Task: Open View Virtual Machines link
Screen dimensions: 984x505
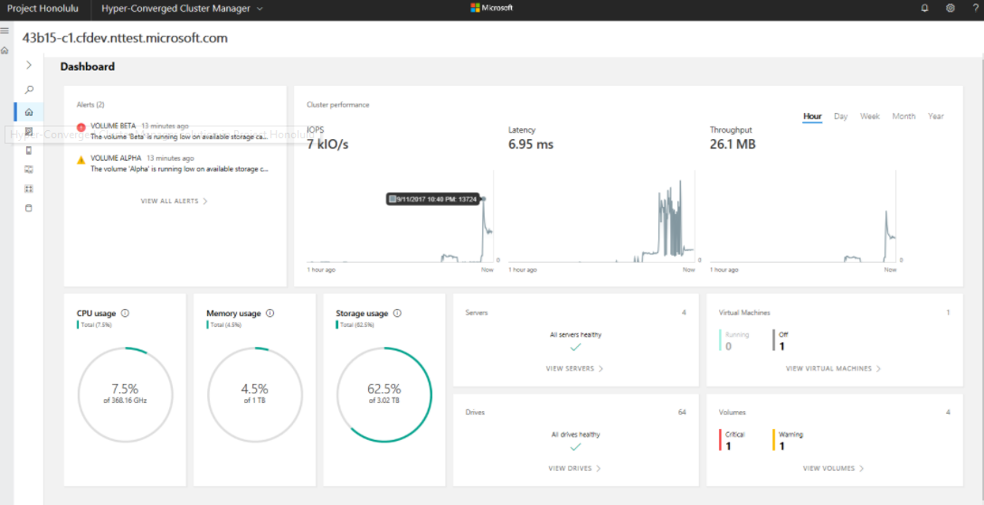Action: (833, 369)
